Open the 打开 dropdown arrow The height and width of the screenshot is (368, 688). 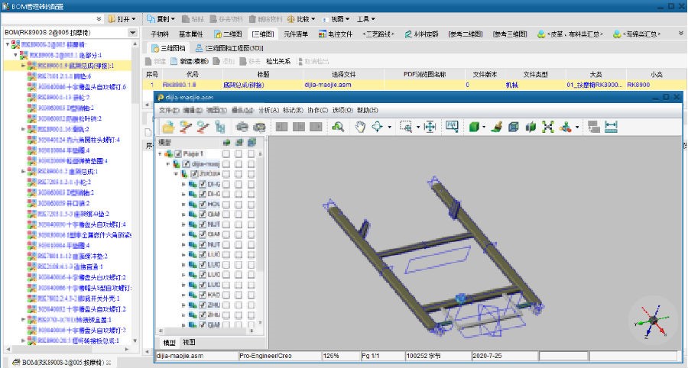(135, 18)
